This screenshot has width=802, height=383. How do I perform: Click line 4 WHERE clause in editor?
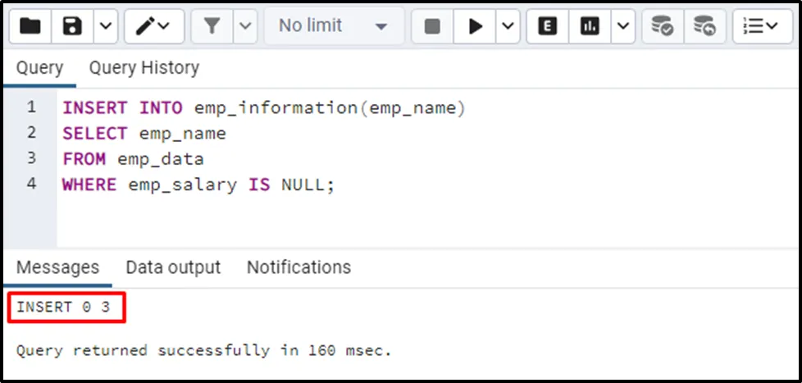pyautogui.click(x=198, y=185)
